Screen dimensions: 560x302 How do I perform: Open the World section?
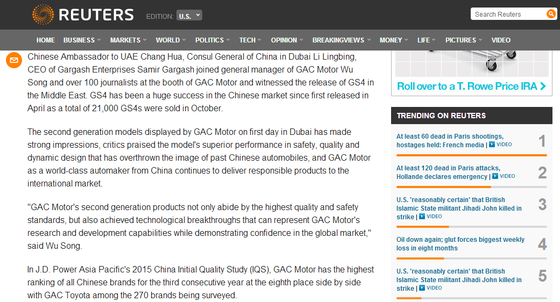pyautogui.click(x=167, y=40)
